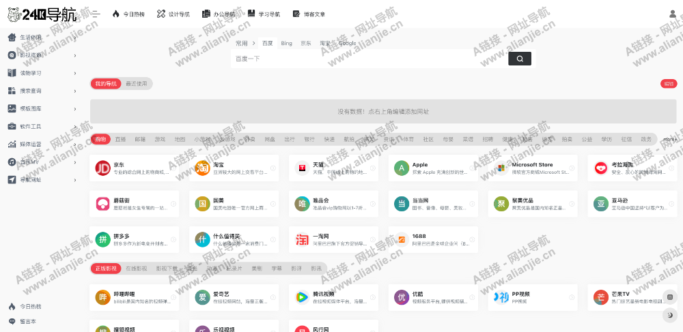Expand the 影视资源 sidebar chevron

click(75, 56)
